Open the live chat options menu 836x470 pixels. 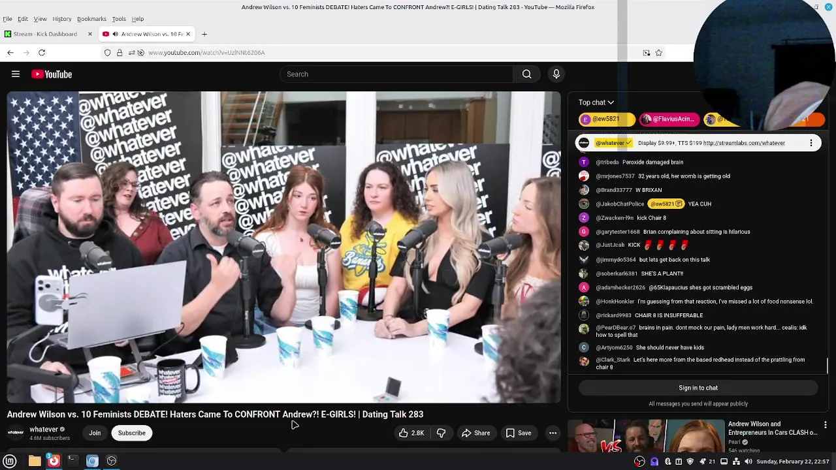[811, 143]
